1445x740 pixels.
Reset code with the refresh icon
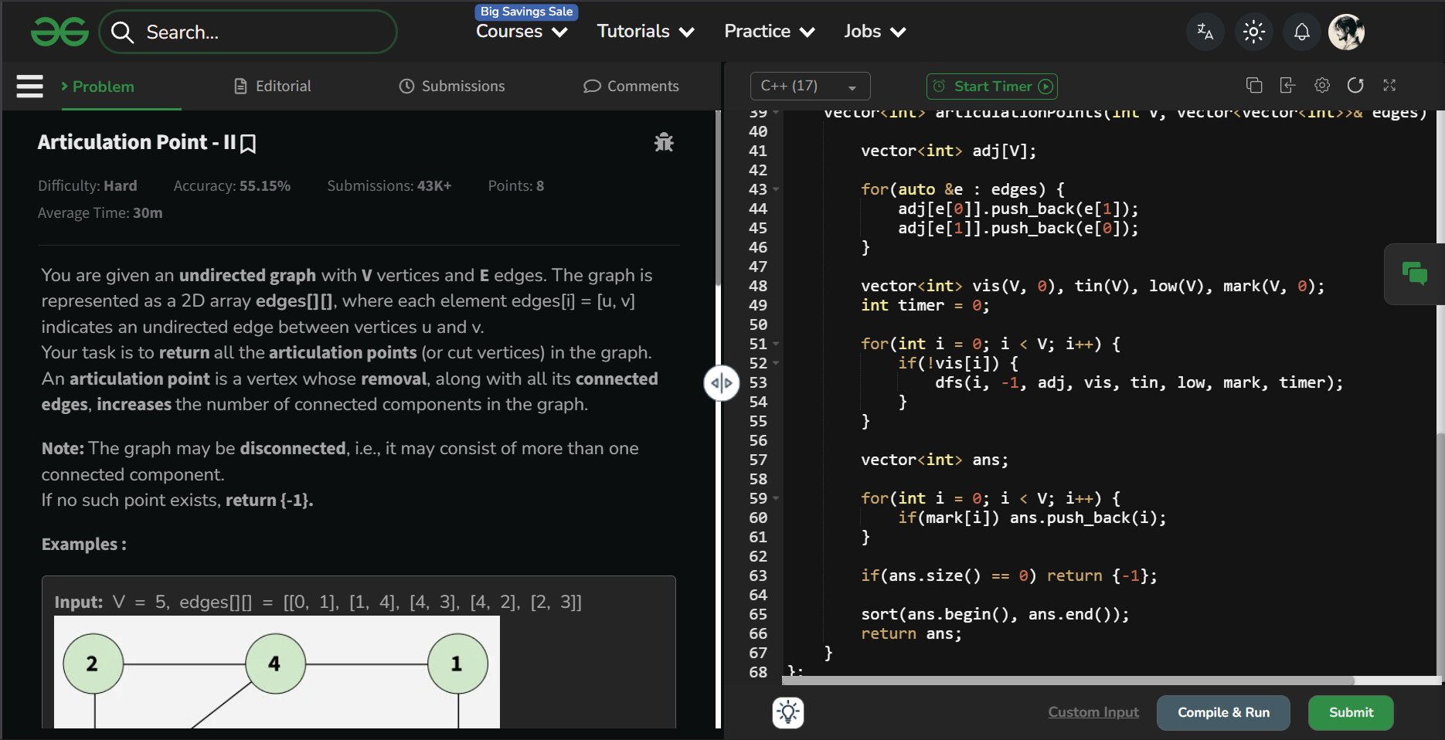(1355, 86)
